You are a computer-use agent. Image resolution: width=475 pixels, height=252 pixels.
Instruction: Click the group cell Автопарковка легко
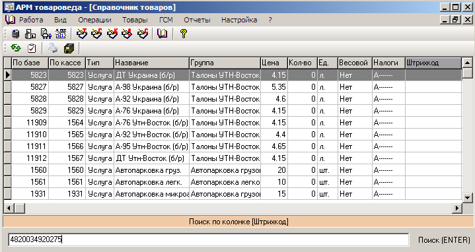coord(225,182)
